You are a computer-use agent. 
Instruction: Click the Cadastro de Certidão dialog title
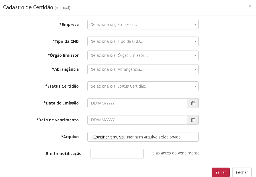tap(28, 7)
